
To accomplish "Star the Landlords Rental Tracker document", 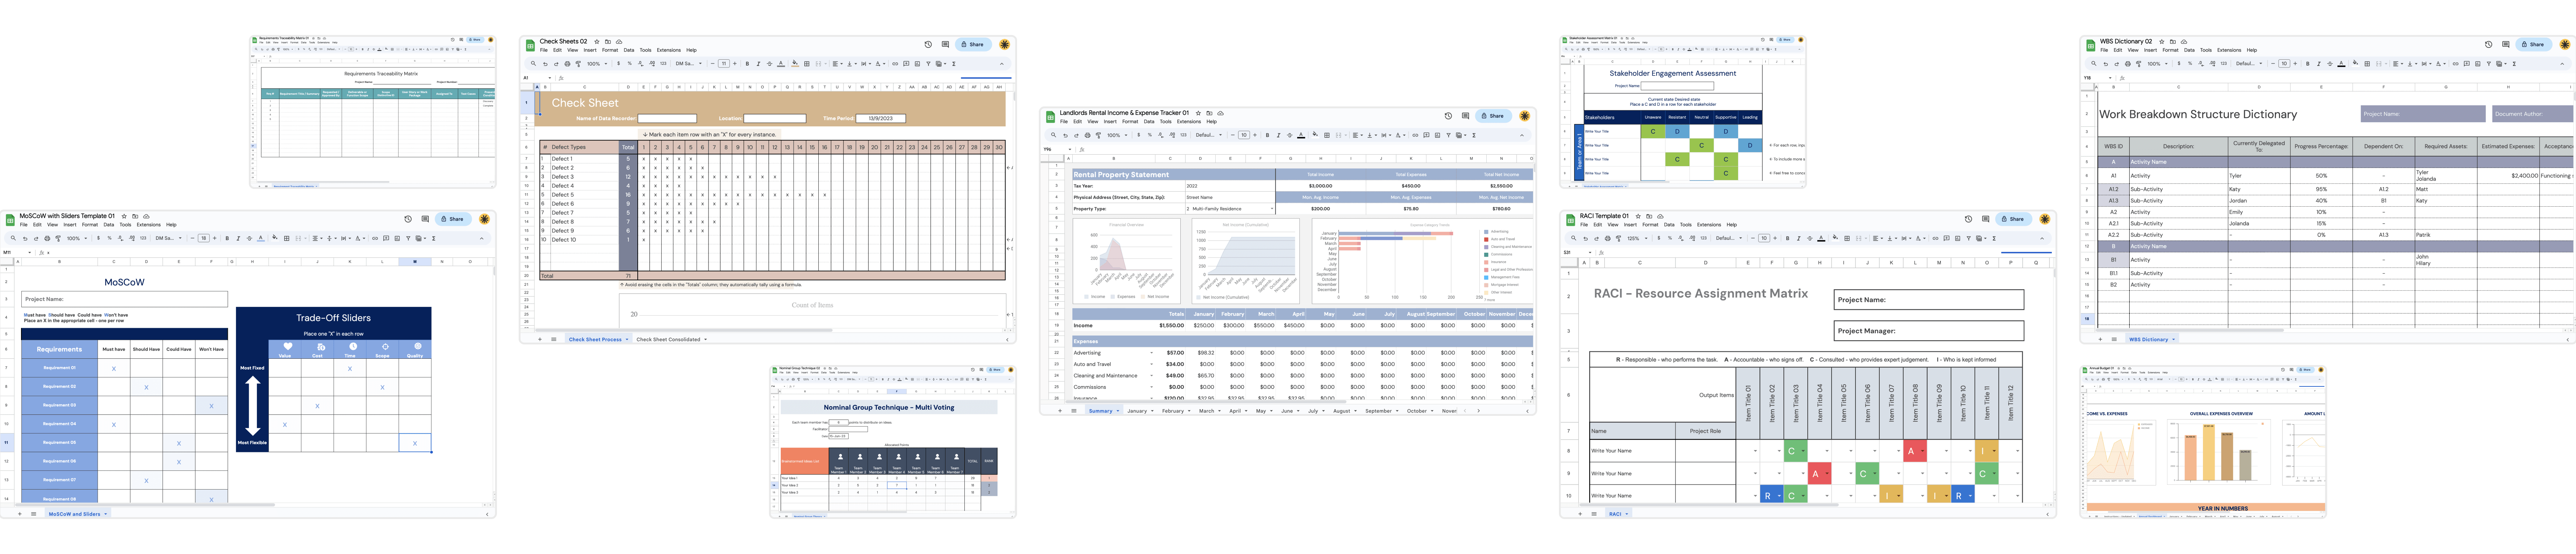I will (x=1198, y=113).
